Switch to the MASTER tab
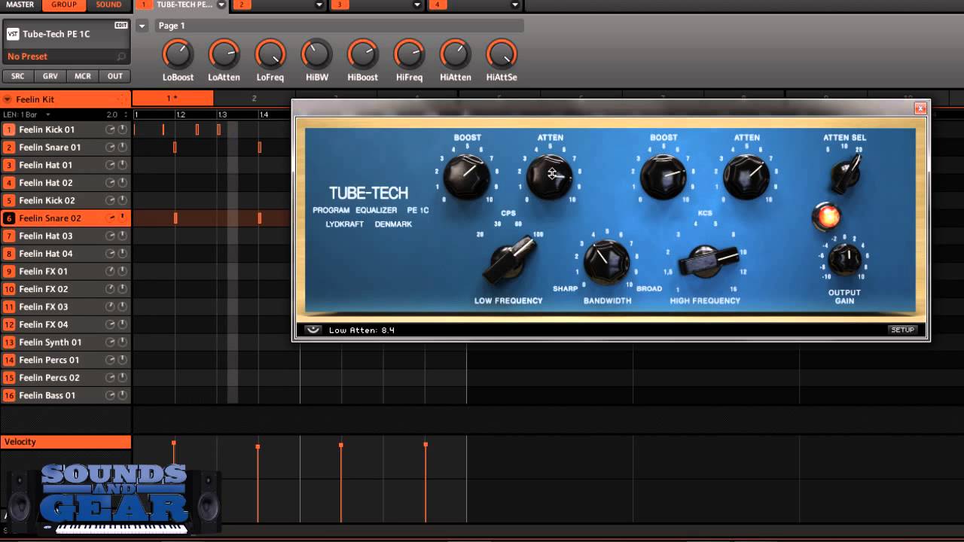 tap(20, 5)
